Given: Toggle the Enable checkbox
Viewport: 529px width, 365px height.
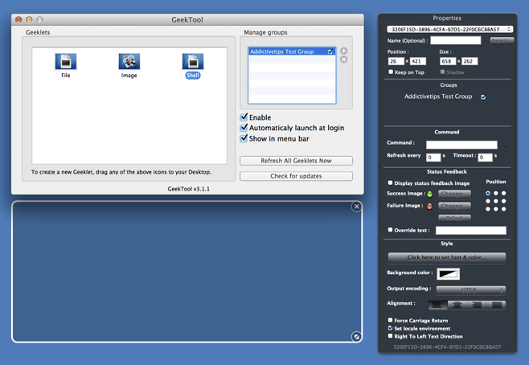Looking at the screenshot, I should pos(244,117).
